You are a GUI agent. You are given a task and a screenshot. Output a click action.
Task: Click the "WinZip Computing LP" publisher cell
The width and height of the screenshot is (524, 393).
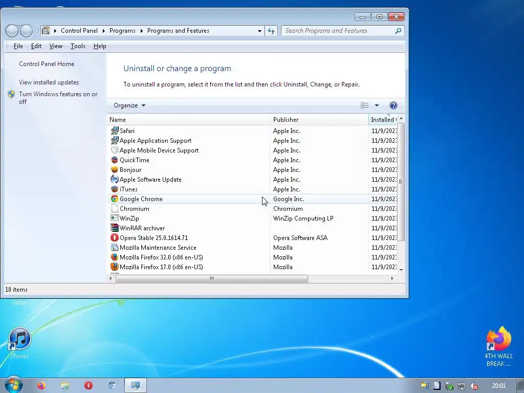click(303, 218)
